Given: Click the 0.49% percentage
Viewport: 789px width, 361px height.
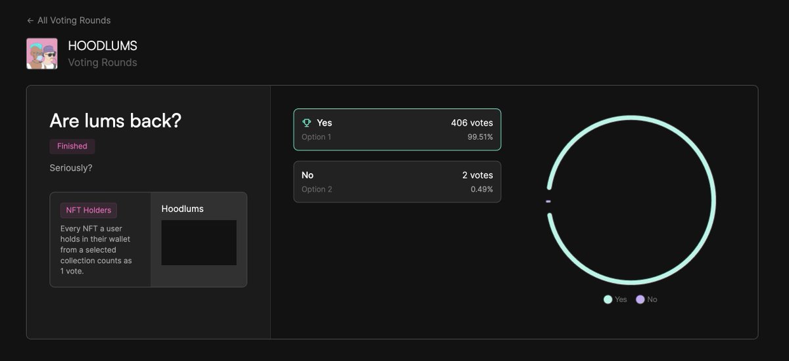Looking at the screenshot, I should (481, 190).
